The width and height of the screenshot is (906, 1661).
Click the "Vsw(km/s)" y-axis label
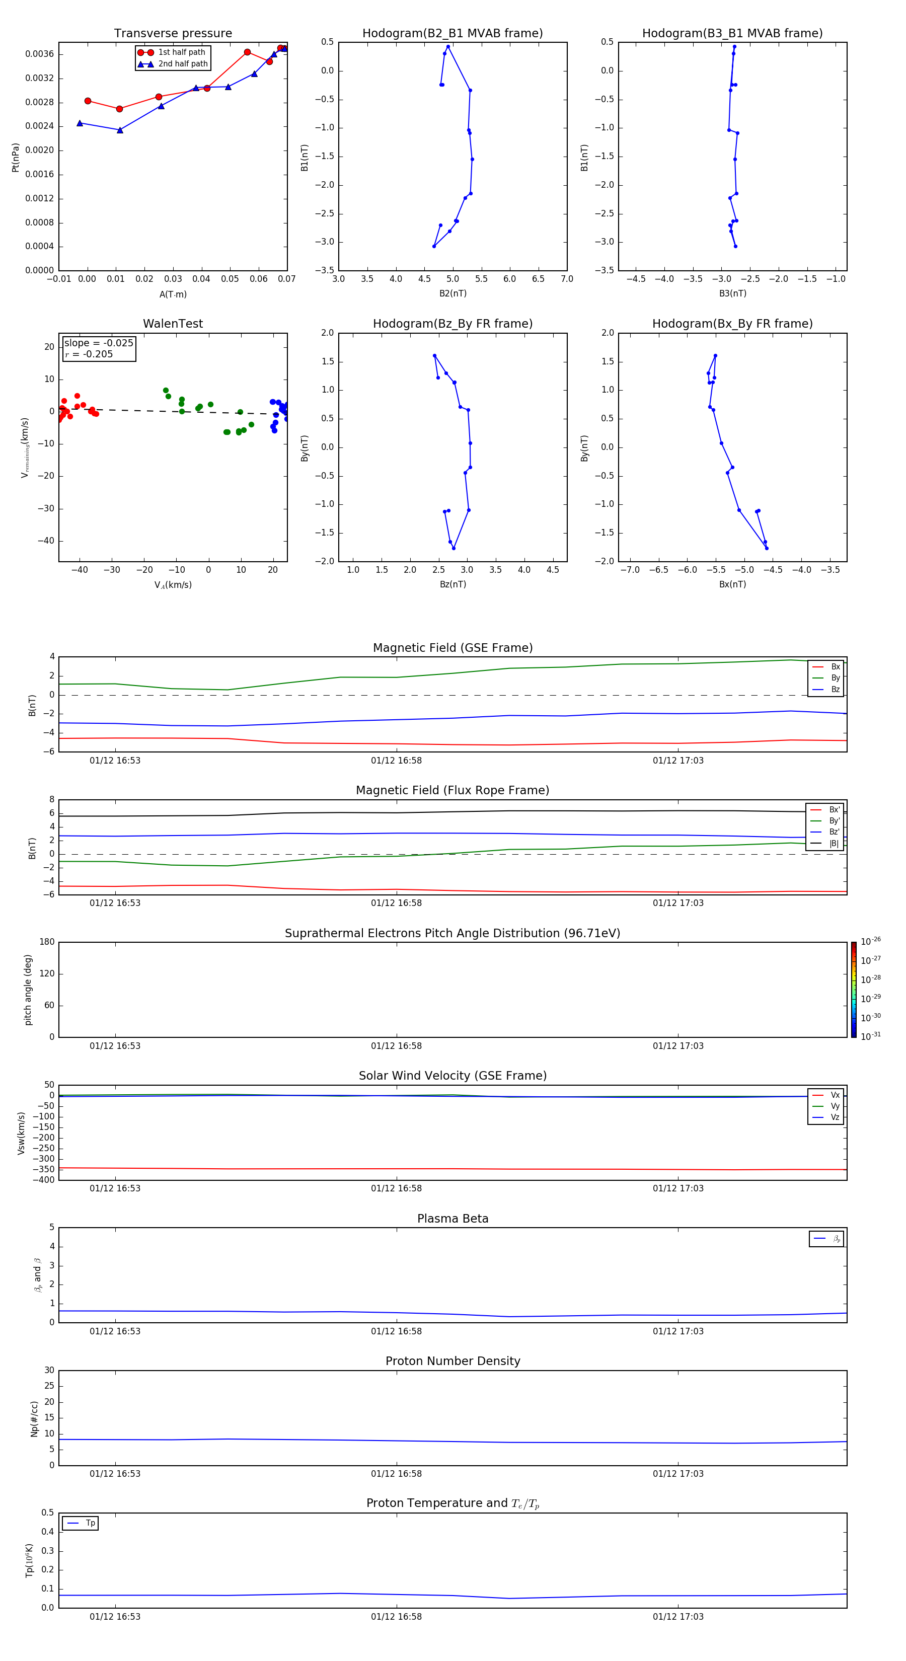coord(21,1133)
